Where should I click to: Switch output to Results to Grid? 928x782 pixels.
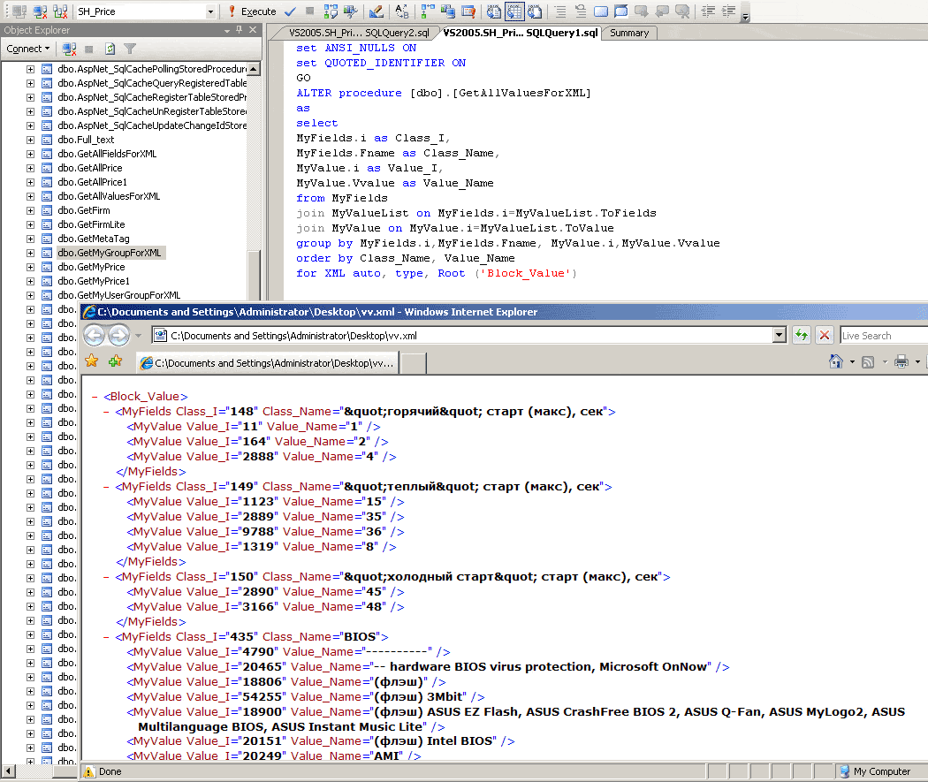514,11
